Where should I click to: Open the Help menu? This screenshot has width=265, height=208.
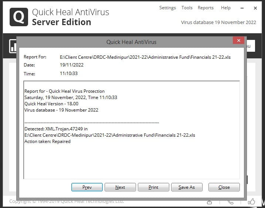[x=225, y=8]
